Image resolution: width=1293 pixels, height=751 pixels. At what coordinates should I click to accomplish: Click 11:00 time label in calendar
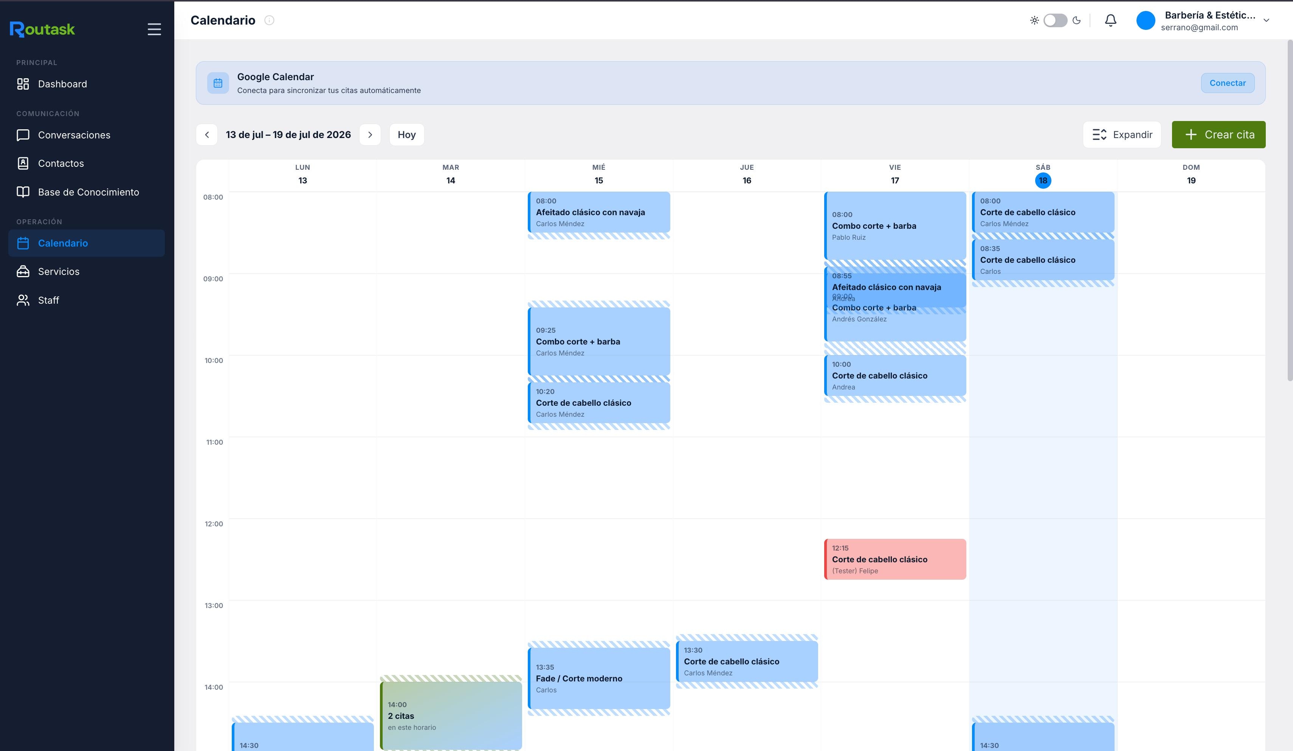[x=214, y=442]
